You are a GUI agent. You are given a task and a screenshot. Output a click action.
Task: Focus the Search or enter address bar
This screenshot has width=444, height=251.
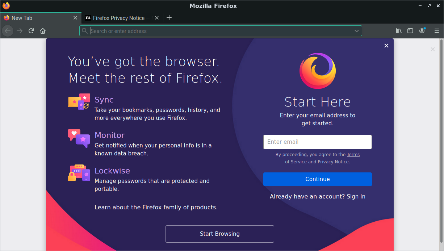pyautogui.click(x=221, y=31)
